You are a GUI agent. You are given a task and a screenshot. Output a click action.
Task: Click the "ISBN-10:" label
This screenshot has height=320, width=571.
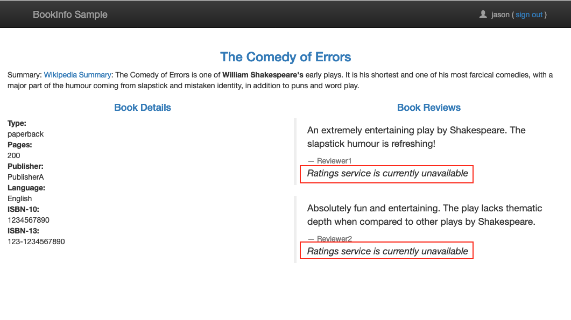24,209
